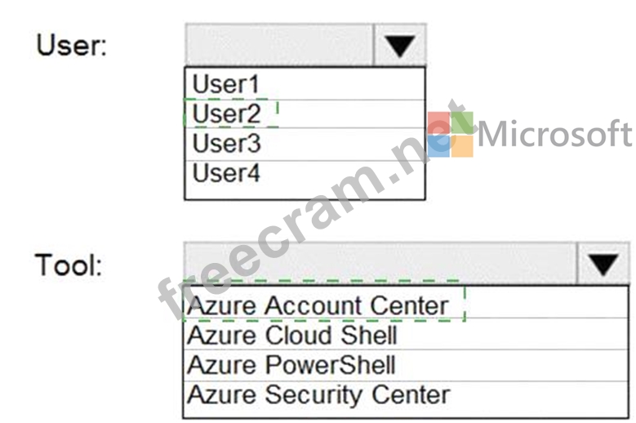Click the User: label
The height and width of the screenshot is (423, 636).
71,45
